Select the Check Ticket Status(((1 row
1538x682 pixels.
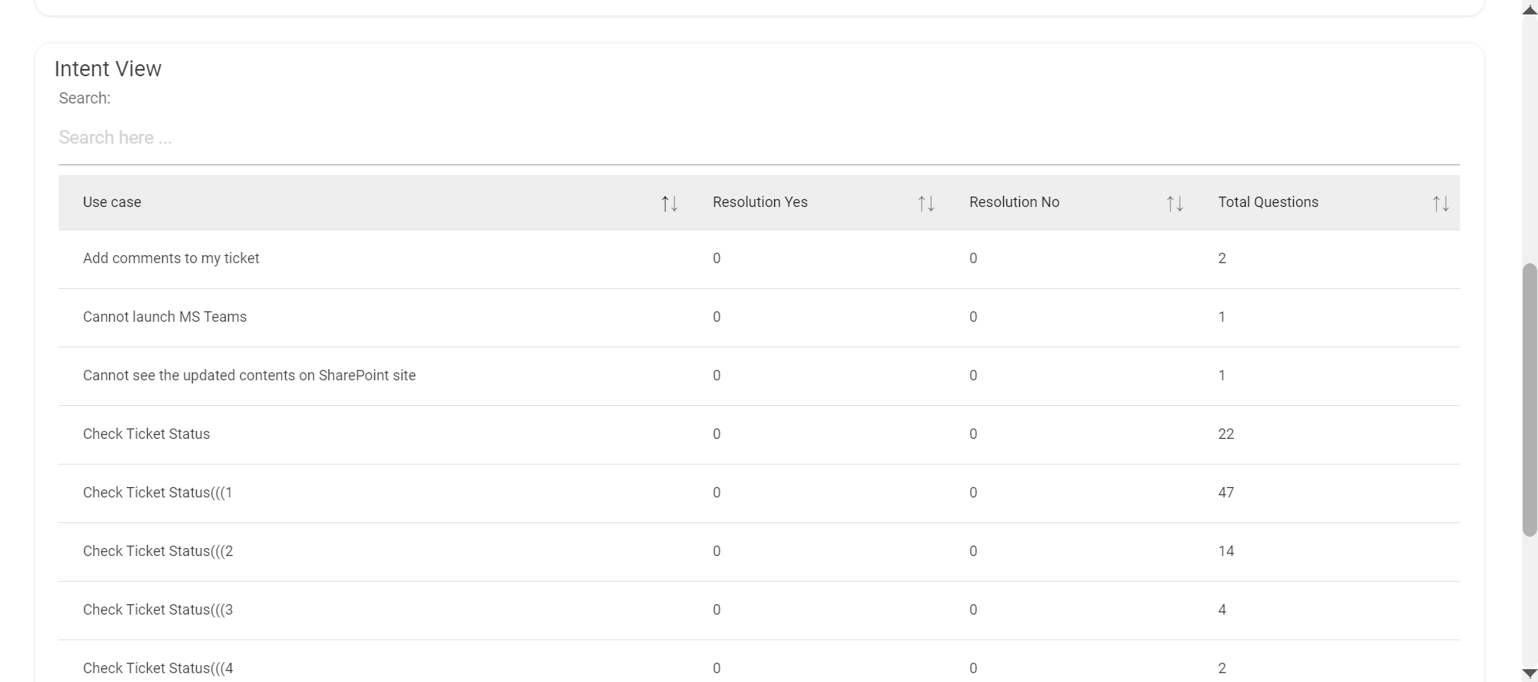click(157, 493)
